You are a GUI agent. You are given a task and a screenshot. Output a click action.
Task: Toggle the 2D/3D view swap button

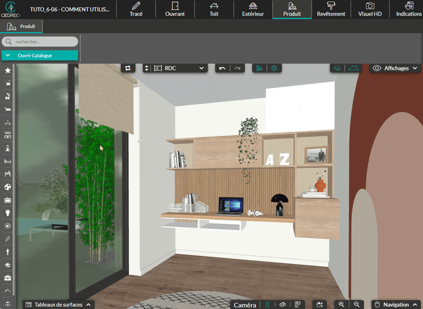128,68
